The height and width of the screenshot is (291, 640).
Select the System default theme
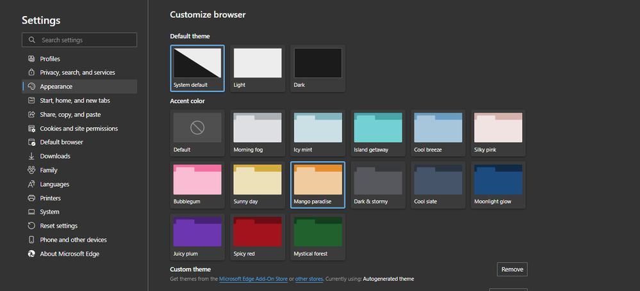point(197,68)
